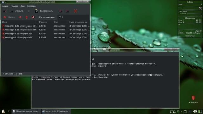Expand the dropdown arrow beside Открыть
Image resolution: width=203 pixels, height=114 pixels.
[29, 11]
